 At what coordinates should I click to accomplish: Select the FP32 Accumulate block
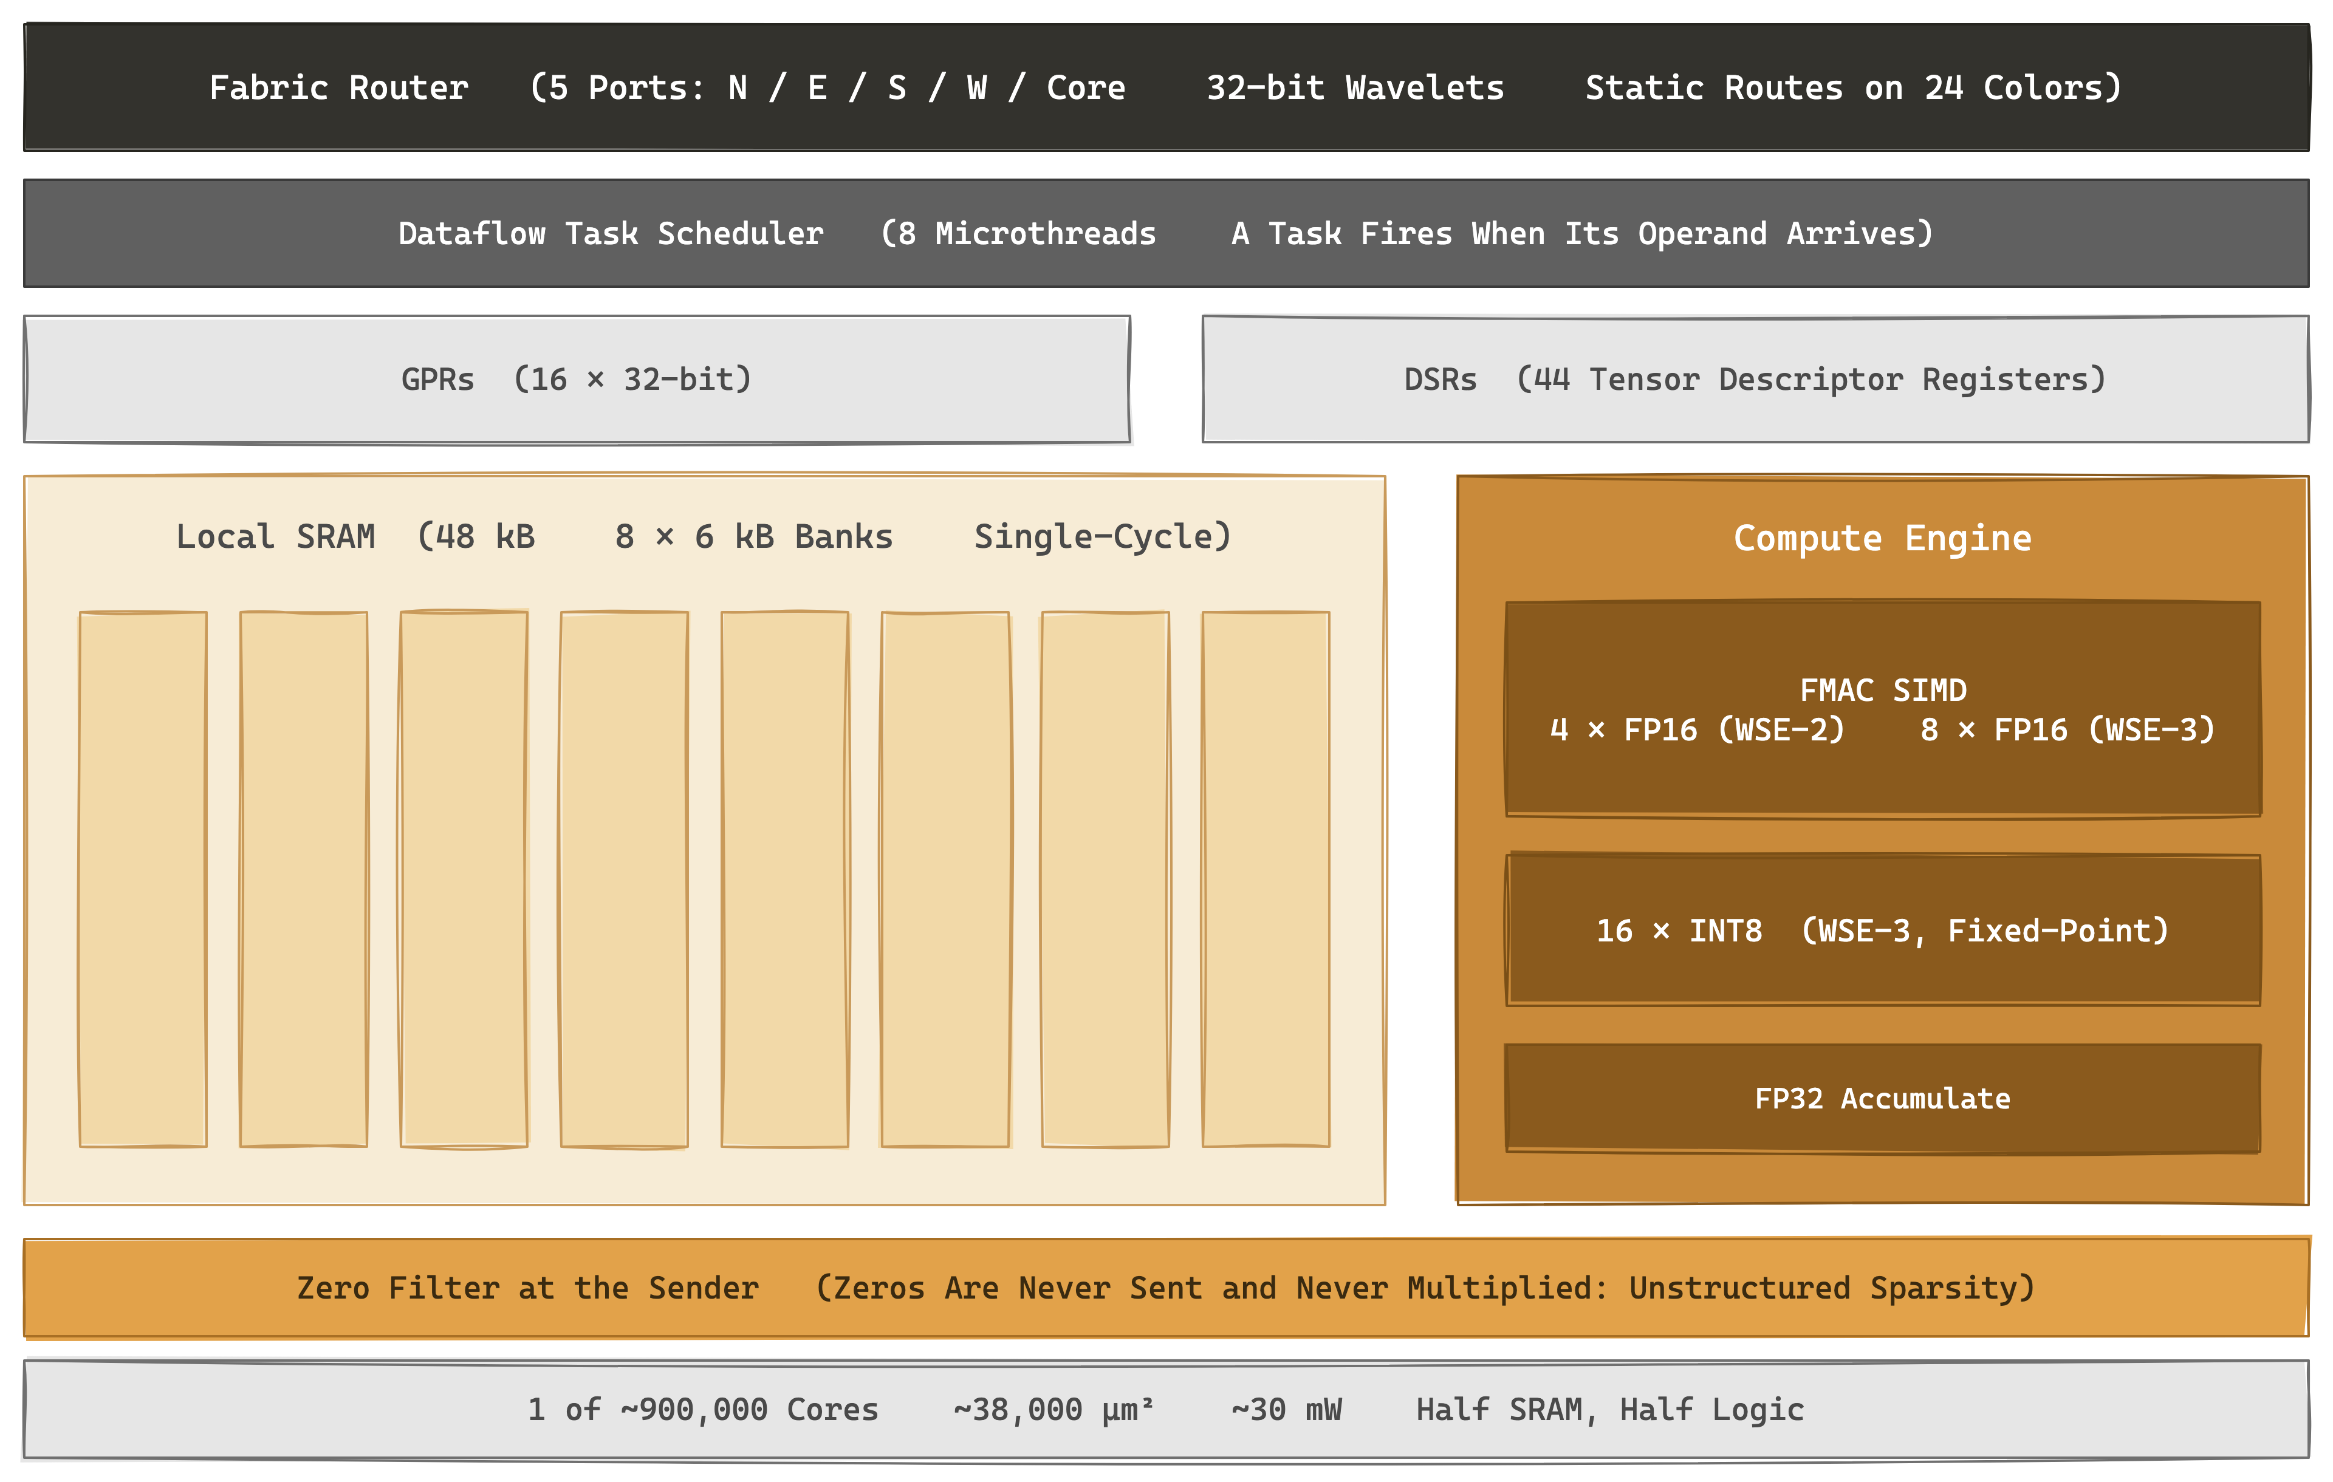tap(1882, 1098)
